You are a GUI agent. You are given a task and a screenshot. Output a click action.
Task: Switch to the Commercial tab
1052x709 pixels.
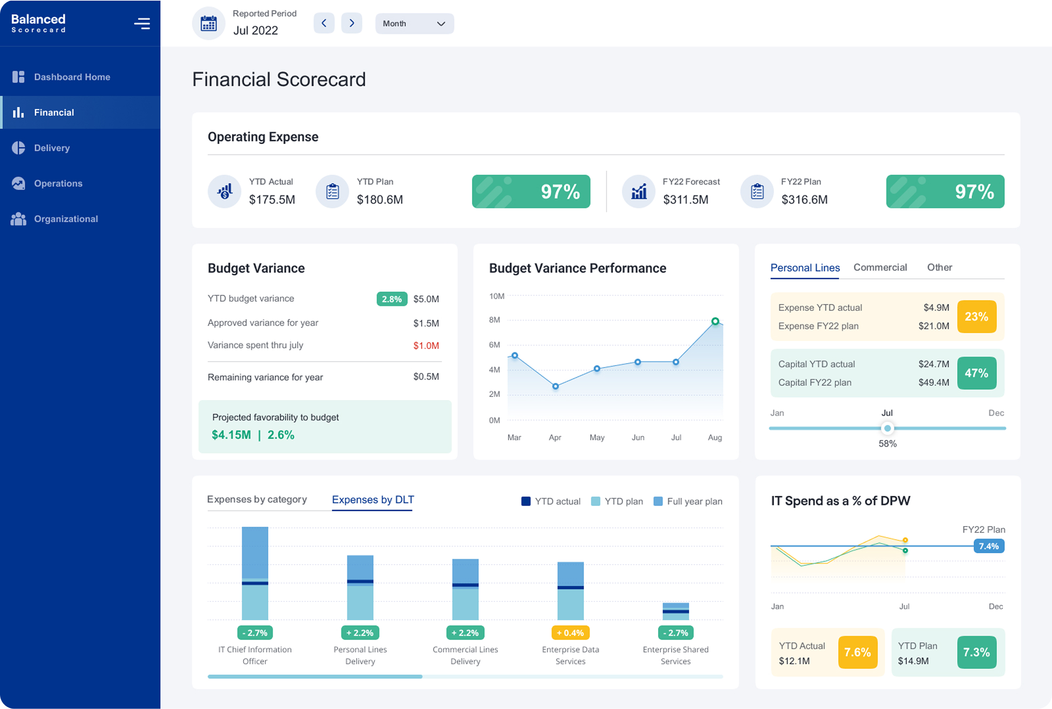click(x=880, y=267)
